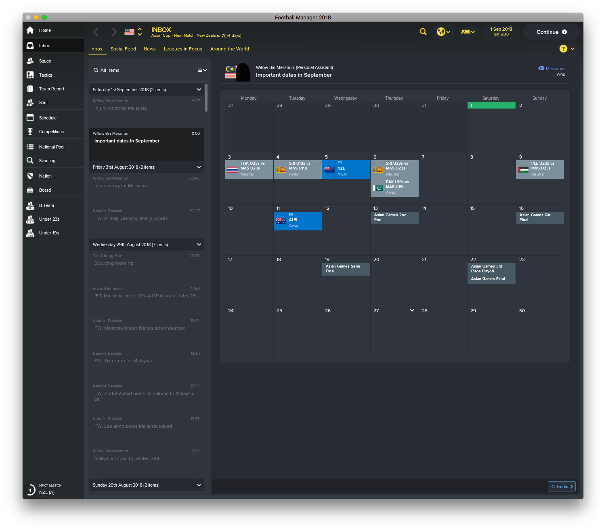Switch to Leagues in Focus tab
The image size is (606, 531).
point(183,49)
